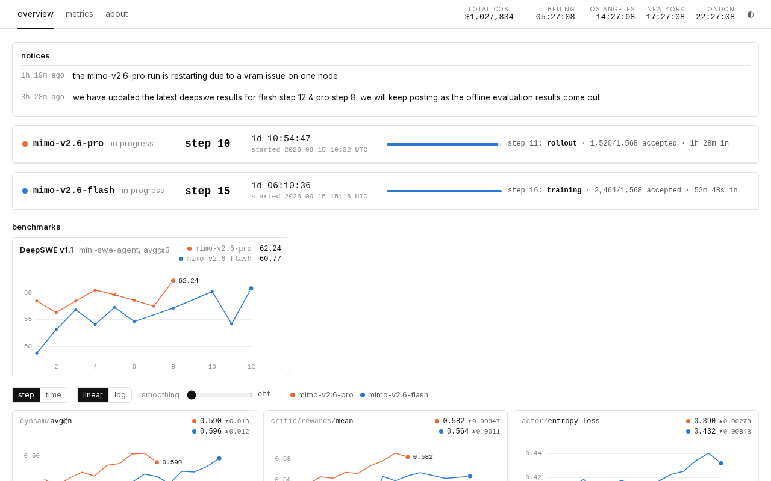The height and width of the screenshot is (481, 771).
Task: Click the London clock 22:27:08
Action: click(716, 17)
